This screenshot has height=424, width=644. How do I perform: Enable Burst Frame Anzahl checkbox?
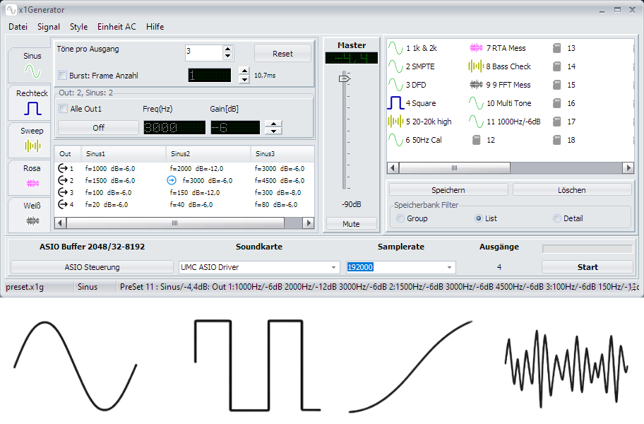62,76
